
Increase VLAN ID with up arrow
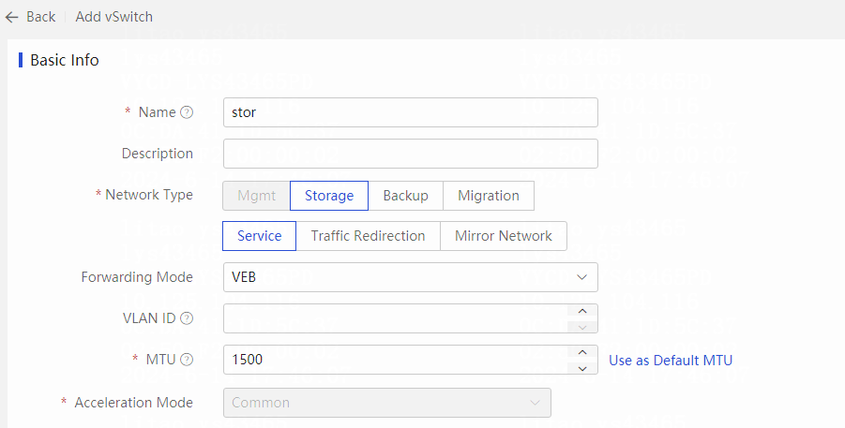point(582,311)
